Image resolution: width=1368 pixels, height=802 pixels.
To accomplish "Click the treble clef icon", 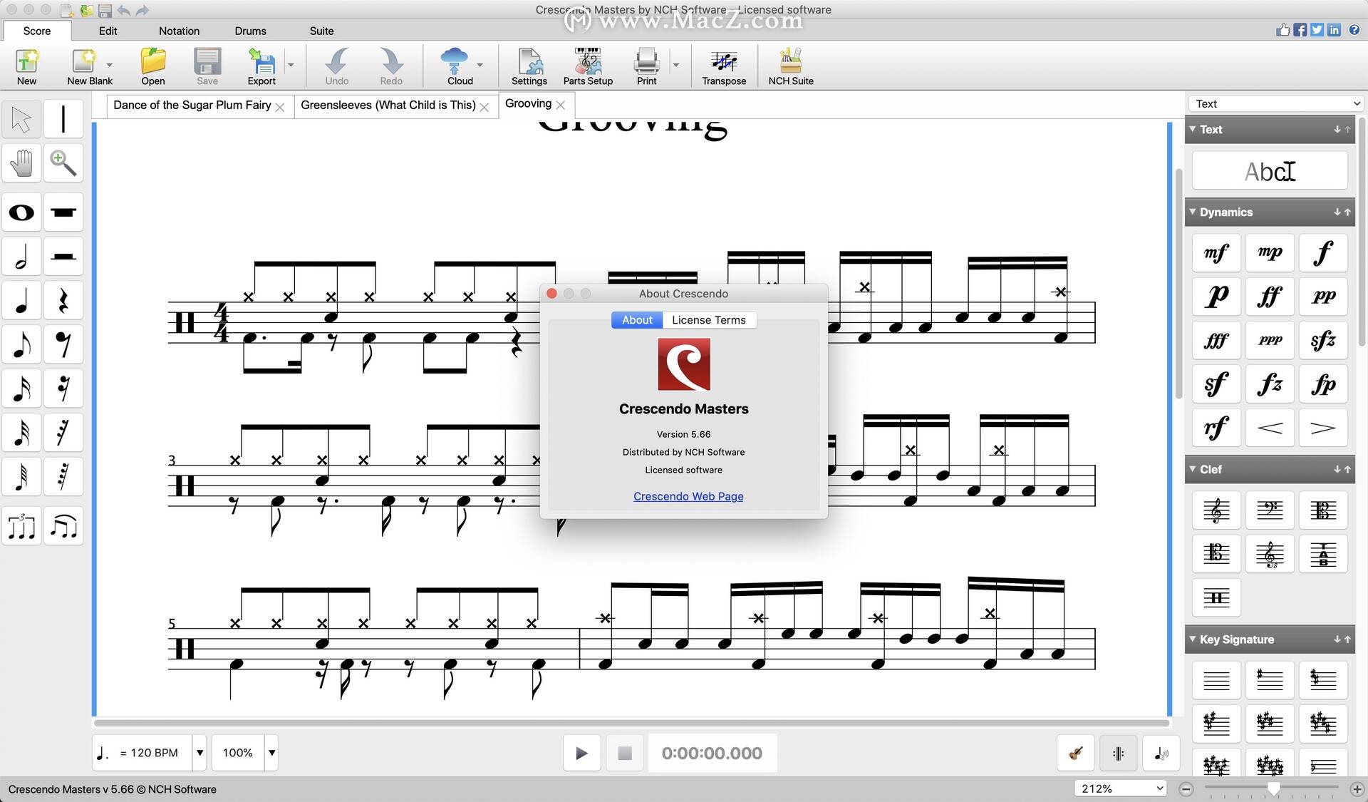I will pos(1216,509).
